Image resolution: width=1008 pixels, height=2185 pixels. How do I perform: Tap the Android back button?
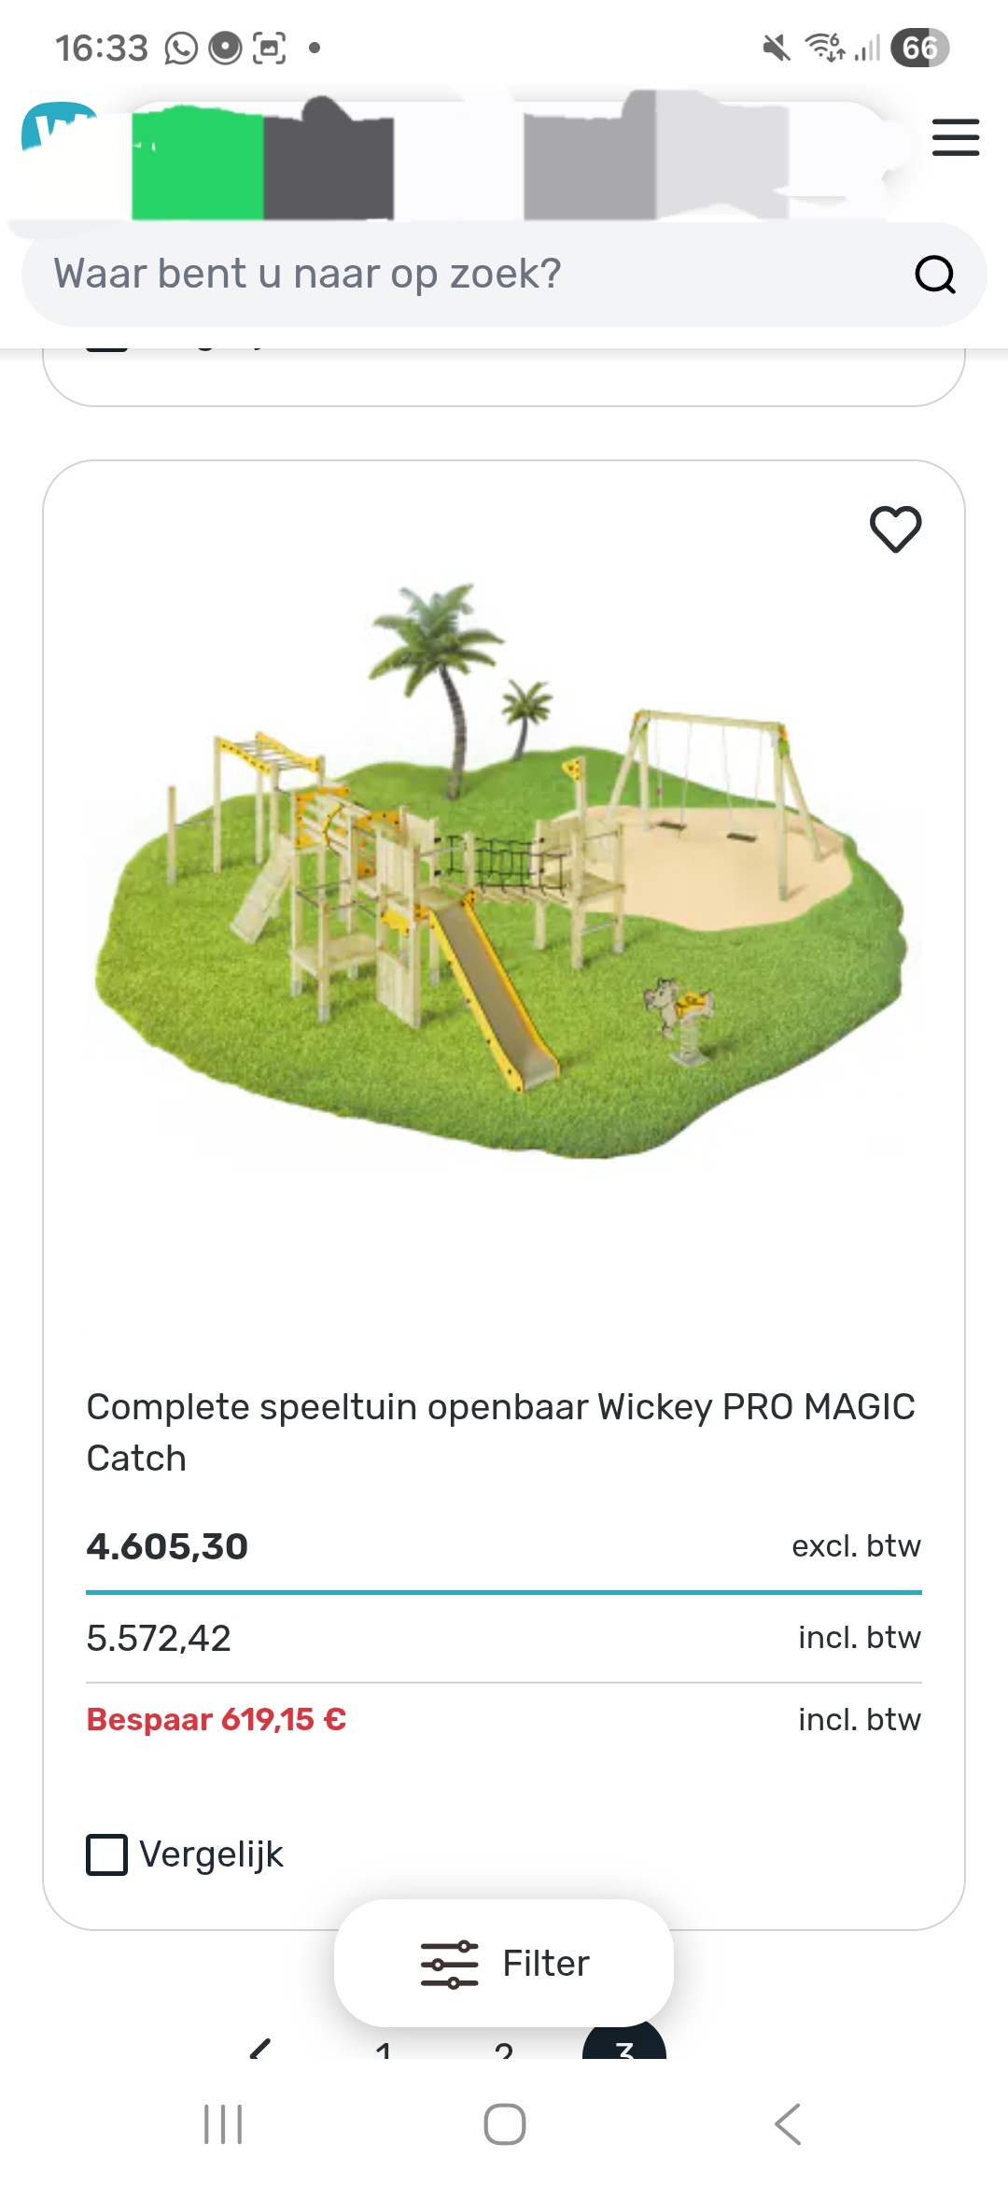[x=787, y=2124]
